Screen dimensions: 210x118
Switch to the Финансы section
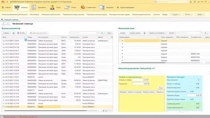click(21, 8)
